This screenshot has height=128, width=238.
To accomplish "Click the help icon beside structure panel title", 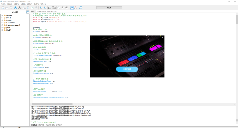I will [28, 12].
